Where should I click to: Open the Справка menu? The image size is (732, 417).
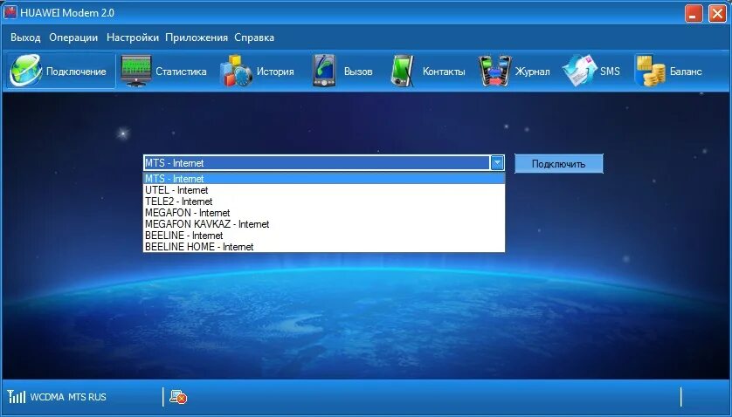(254, 38)
